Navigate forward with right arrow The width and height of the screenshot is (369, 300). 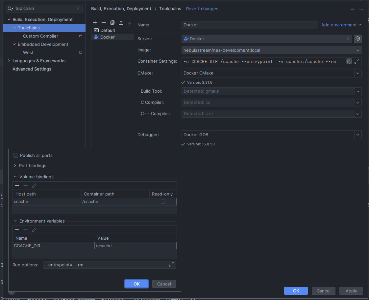coord(361,10)
